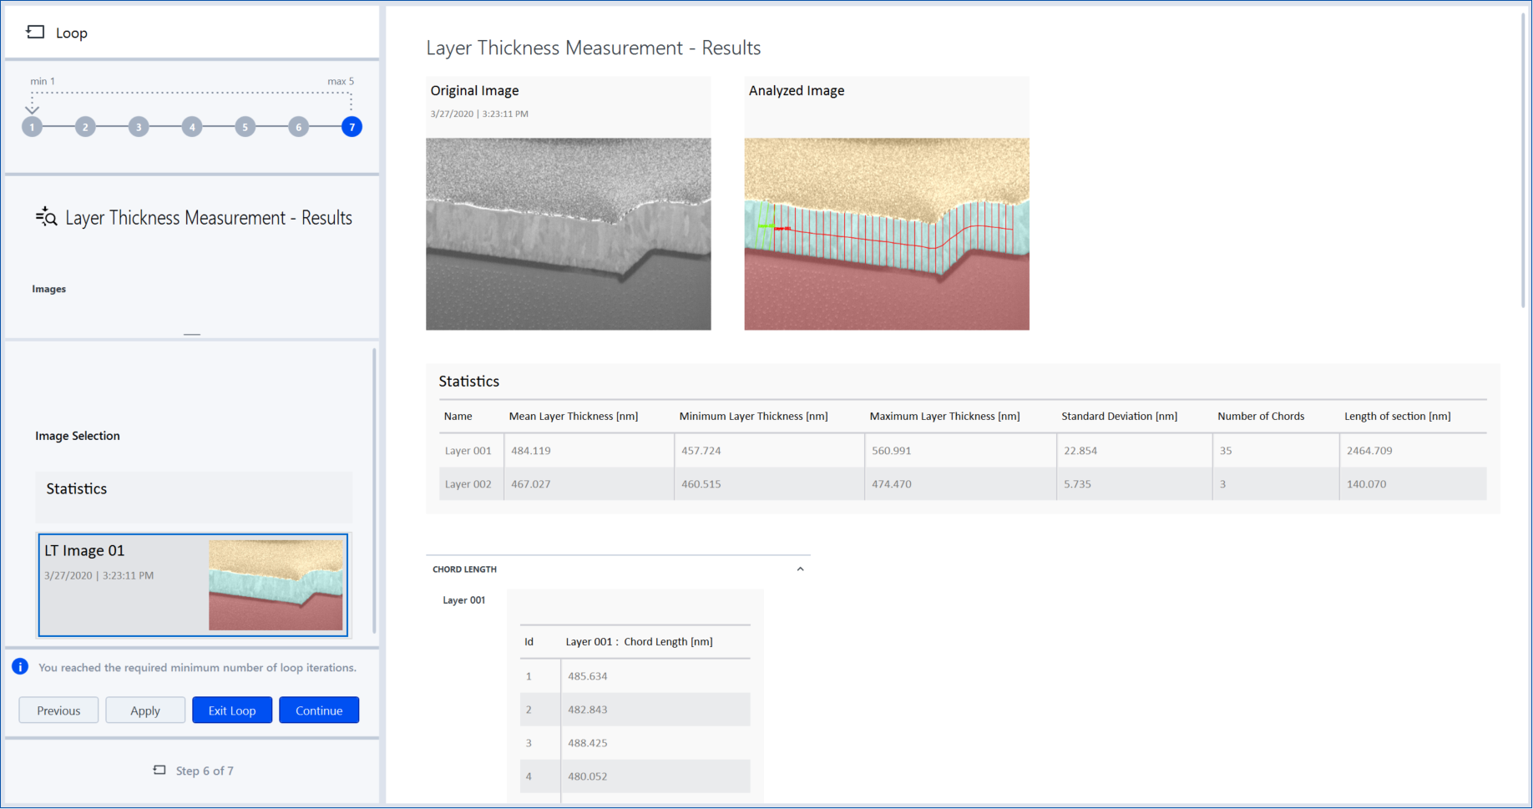Apply the current loop results
The image size is (1533, 809).
(145, 710)
